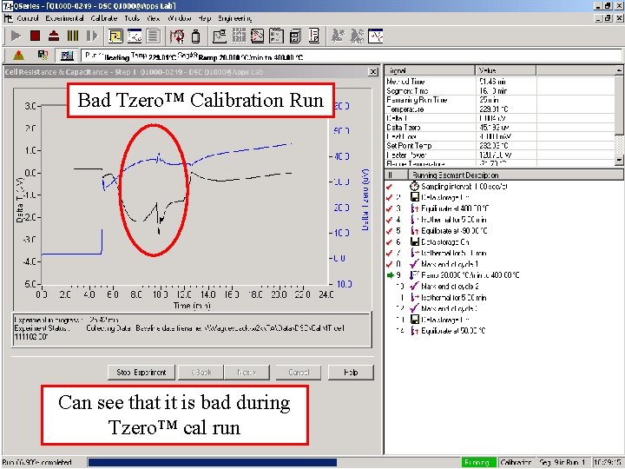This screenshot has height=469, width=625.
Task: Click the instrument plot chart toolbar icon
Action: tap(220, 36)
